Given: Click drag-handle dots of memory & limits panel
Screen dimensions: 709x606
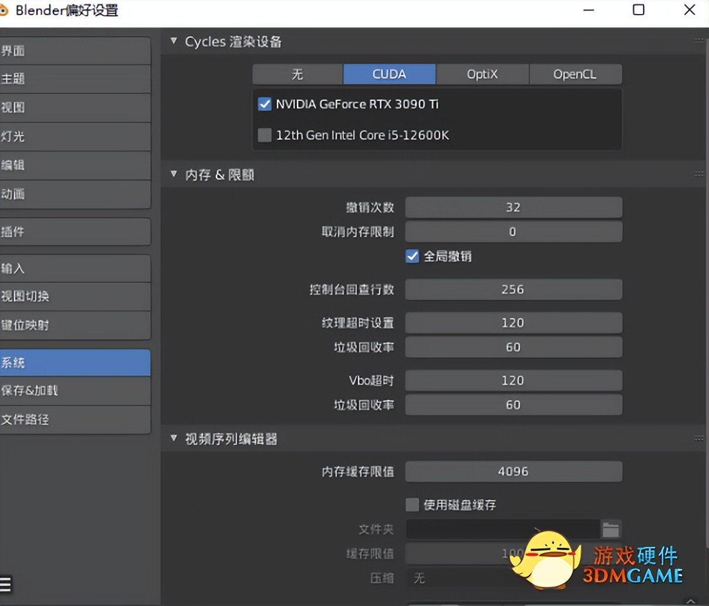Looking at the screenshot, I should [698, 174].
